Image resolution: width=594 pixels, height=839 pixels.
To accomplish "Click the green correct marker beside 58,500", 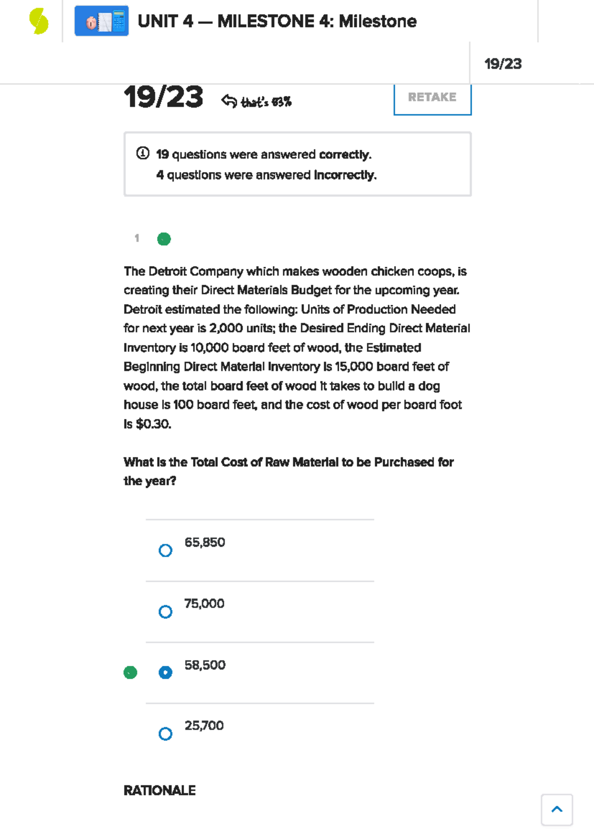I will (x=130, y=673).
